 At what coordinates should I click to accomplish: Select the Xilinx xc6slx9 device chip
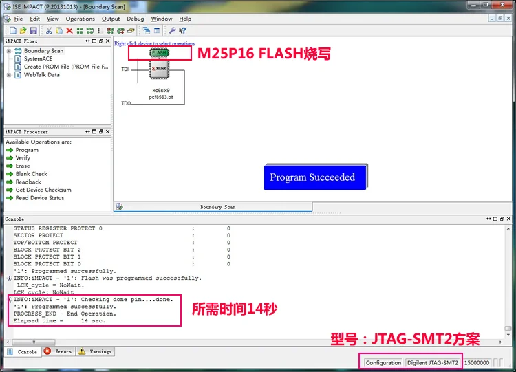pos(160,69)
